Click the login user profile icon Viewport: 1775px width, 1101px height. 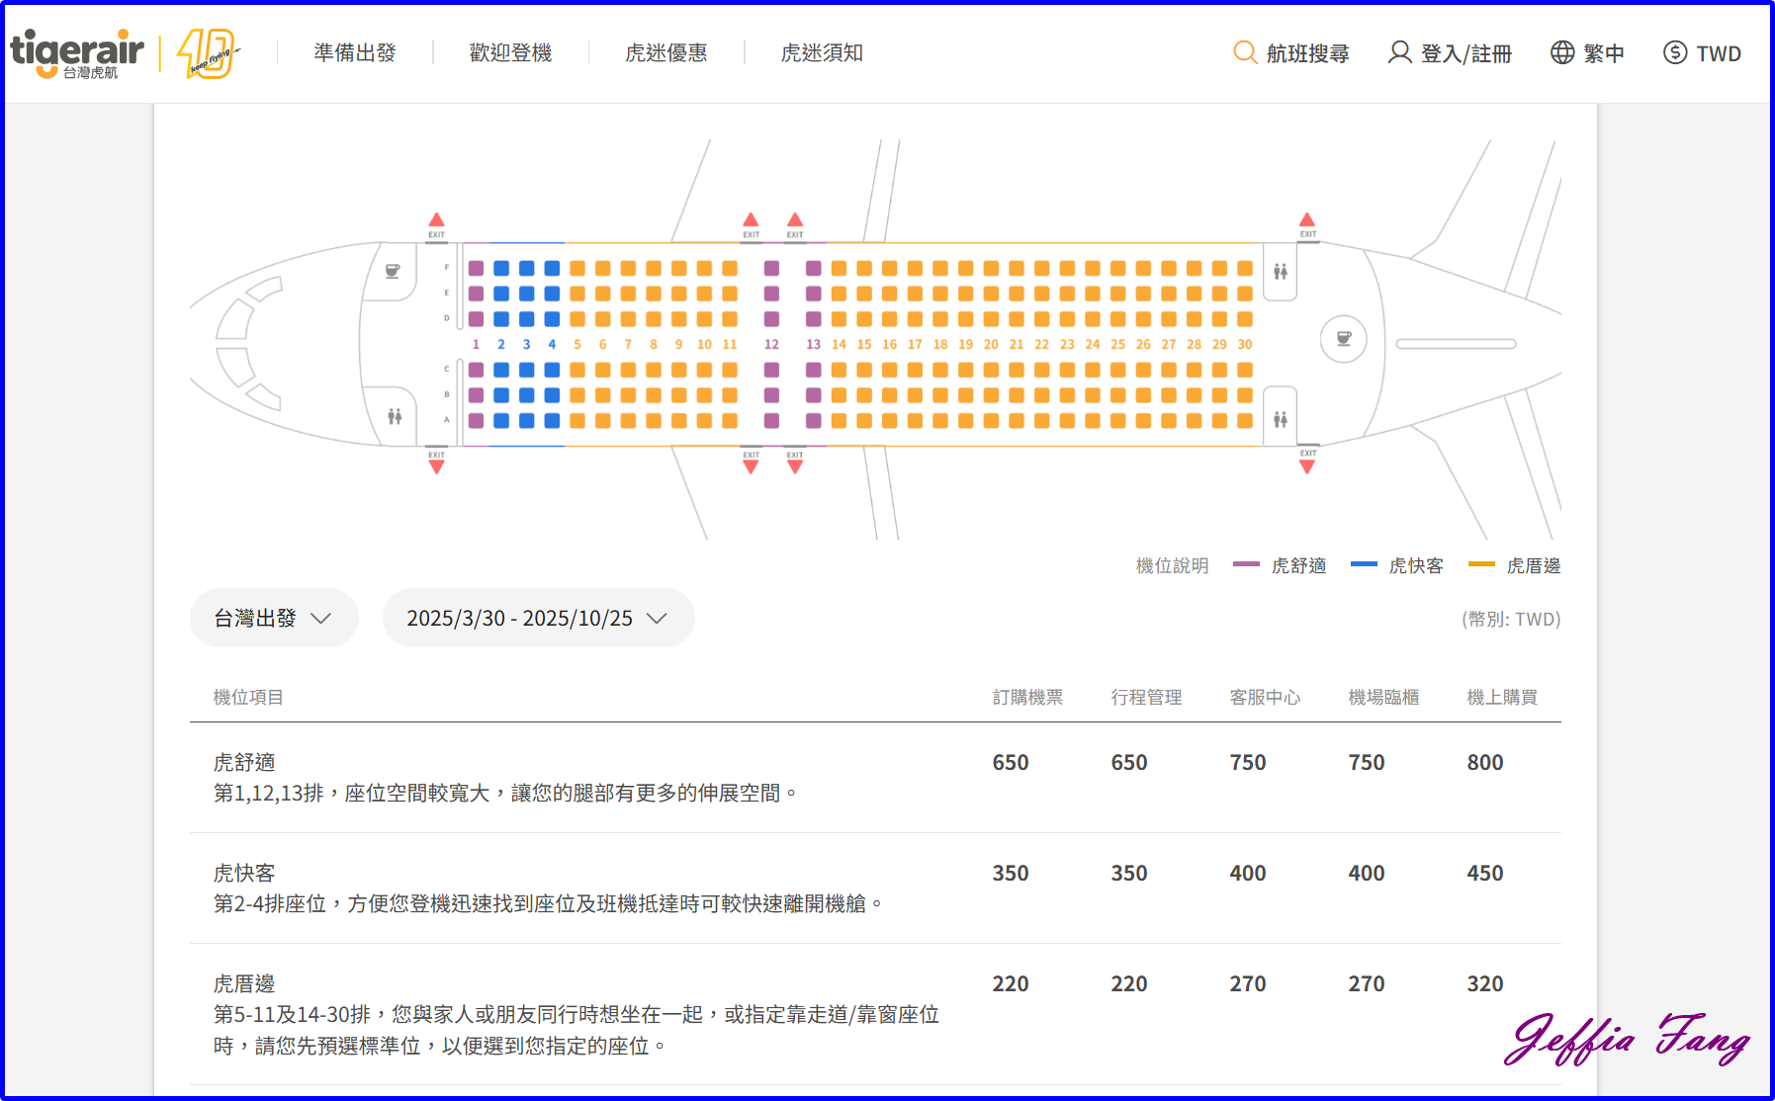coord(1399,52)
